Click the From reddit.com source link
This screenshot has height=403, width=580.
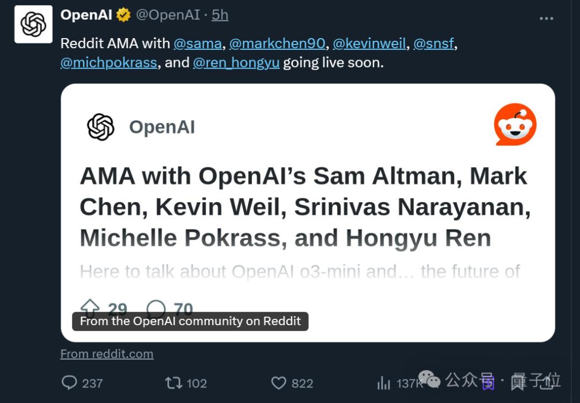(x=106, y=354)
